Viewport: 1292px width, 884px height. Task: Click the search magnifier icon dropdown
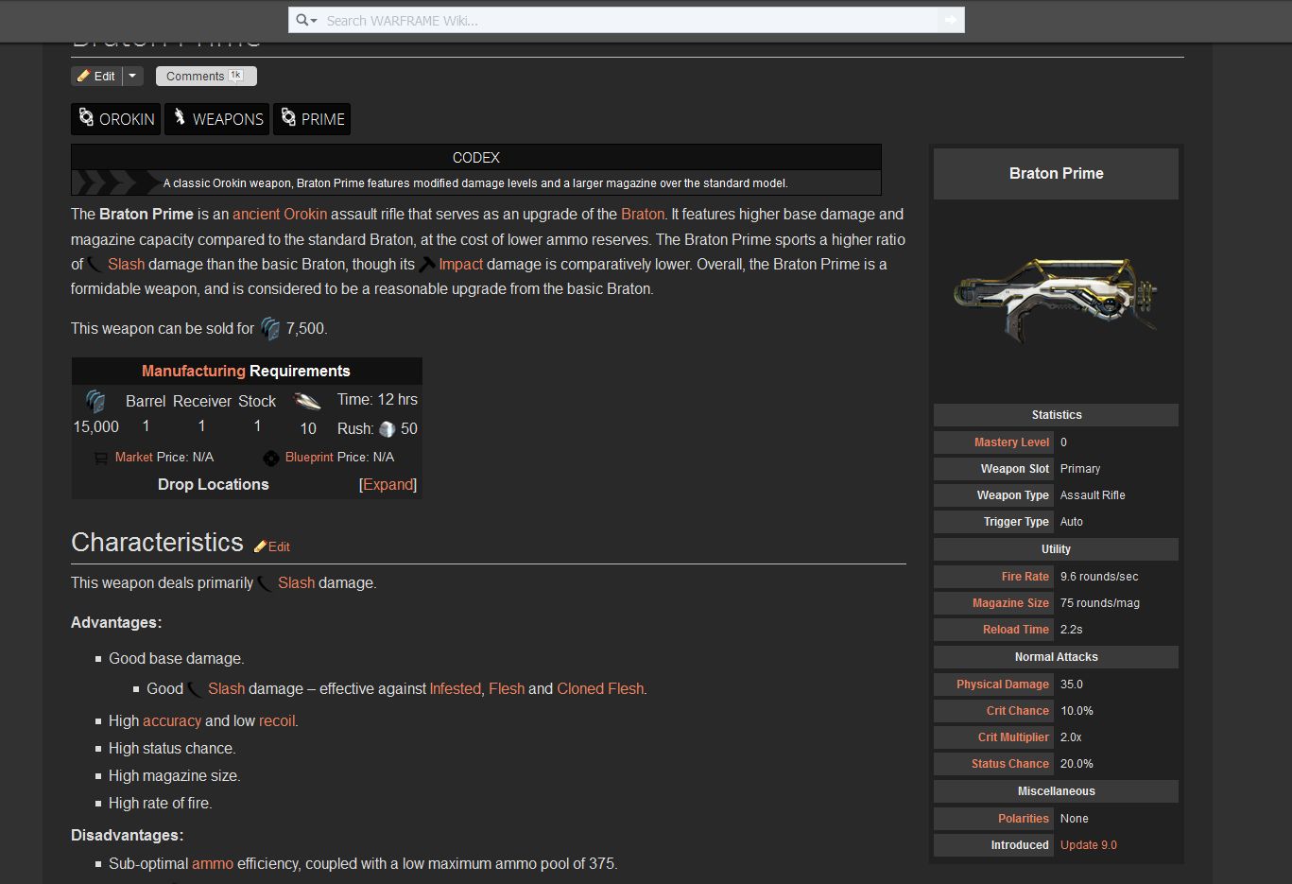tap(306, 20)
